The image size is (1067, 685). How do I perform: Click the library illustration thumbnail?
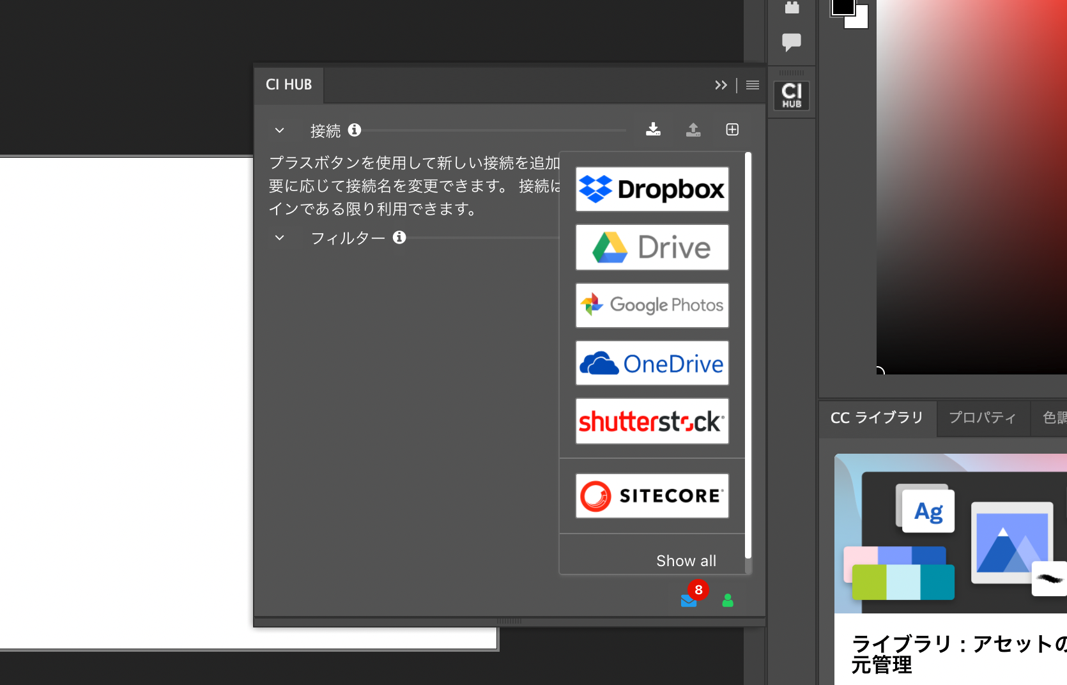951,534
